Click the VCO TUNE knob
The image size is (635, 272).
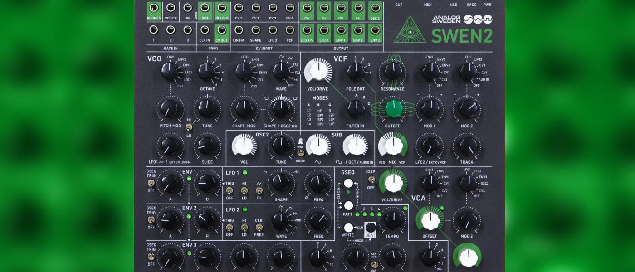click(x=207, y=109)
